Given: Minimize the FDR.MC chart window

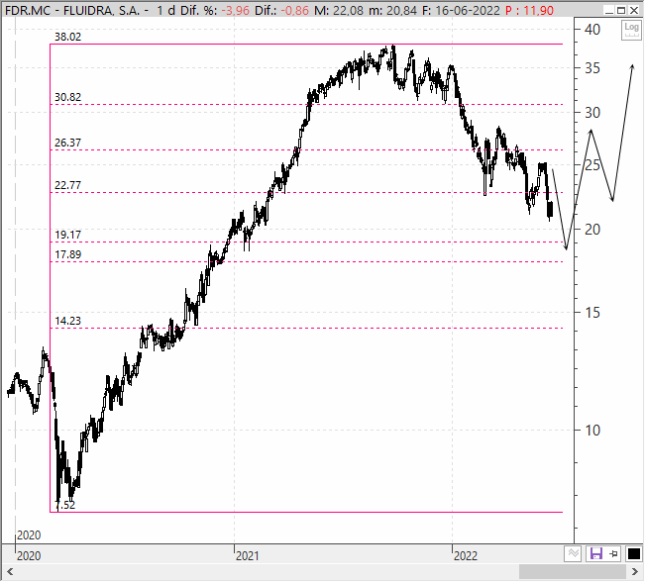Looking at the screenshot, I should pyautogui.click(x=609, y=10).
